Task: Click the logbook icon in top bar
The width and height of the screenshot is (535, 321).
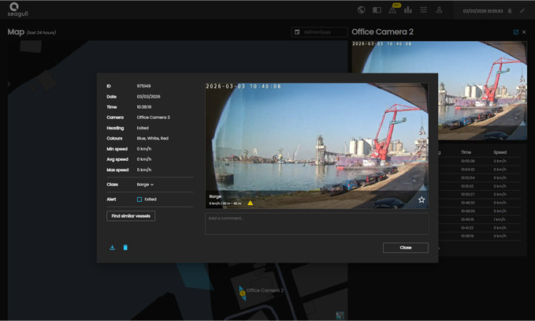Action: (377, 10)
